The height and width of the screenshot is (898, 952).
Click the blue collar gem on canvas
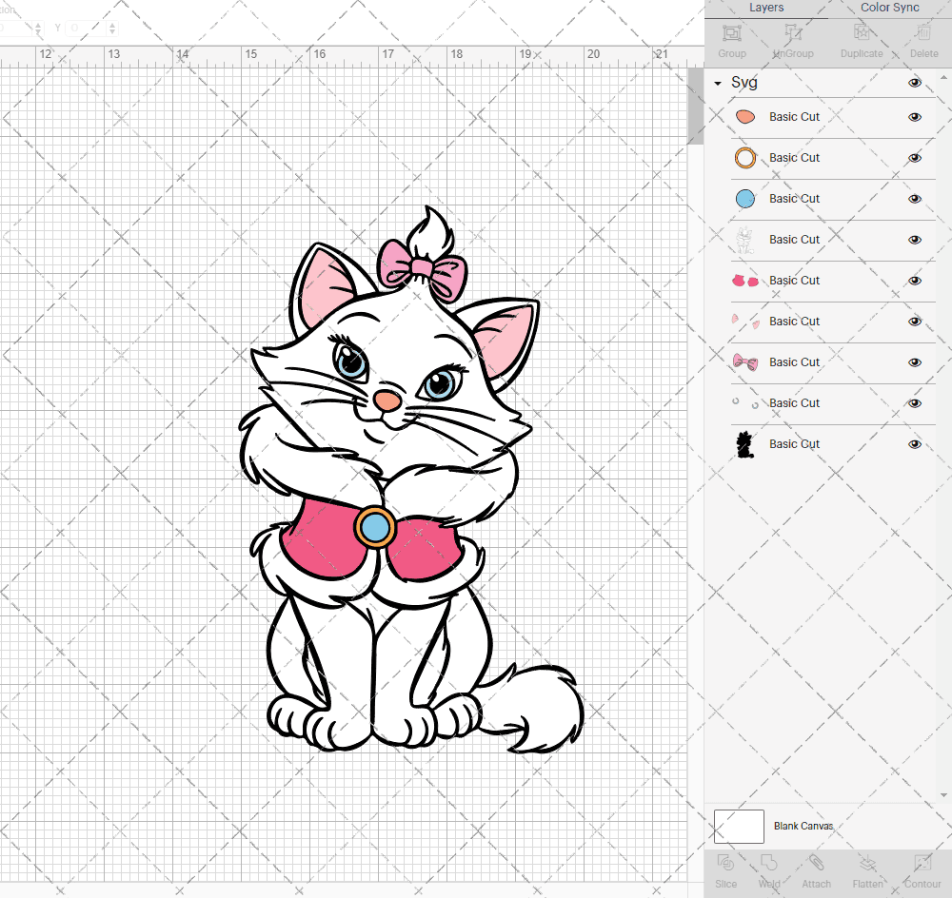(374, 527)
